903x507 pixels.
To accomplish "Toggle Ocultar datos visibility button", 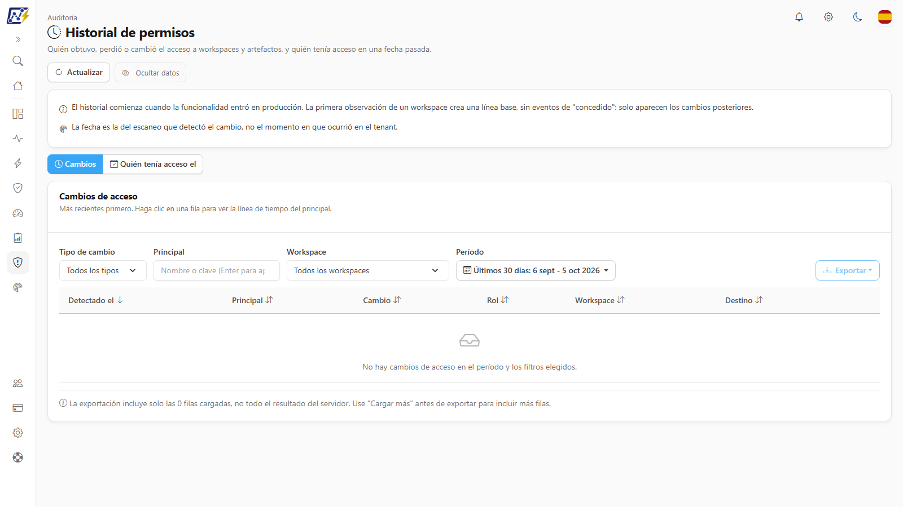I will coord(150,73).
